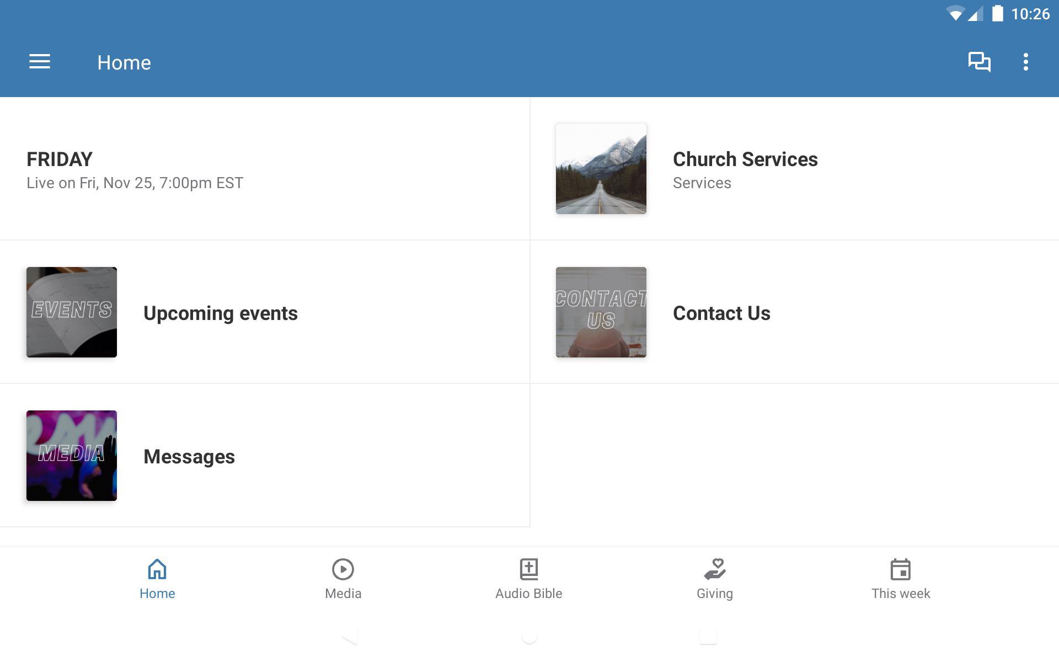This screenshot has width=1059, height=662.
Task: Click the EVENTS thumbnail image
Action: tap(72, 312)
